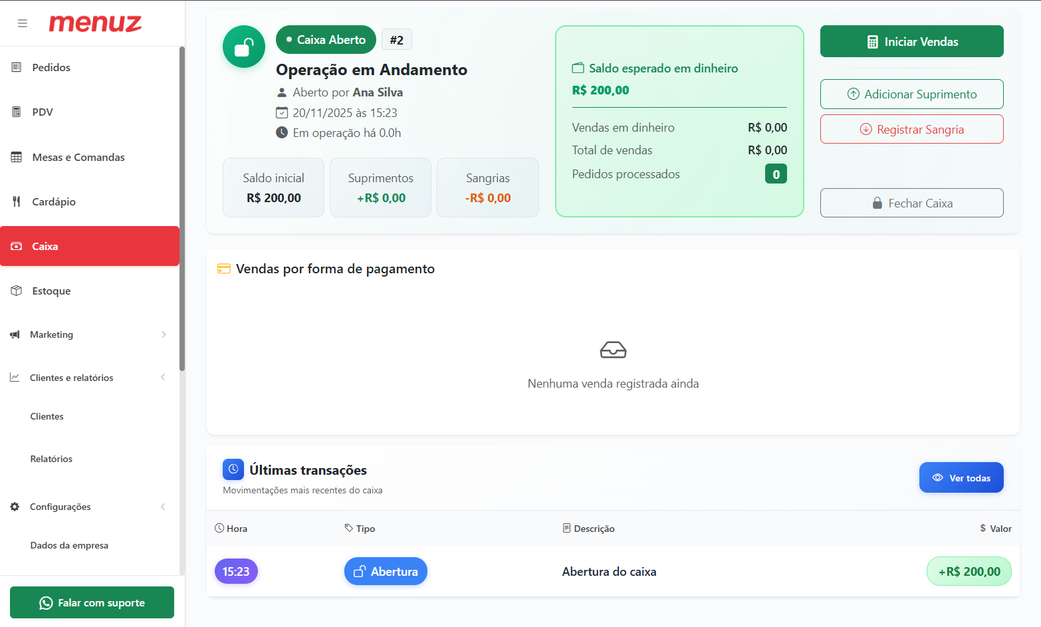
Task: Click the clock icon beside Em operação
Action: coord(282,132)
